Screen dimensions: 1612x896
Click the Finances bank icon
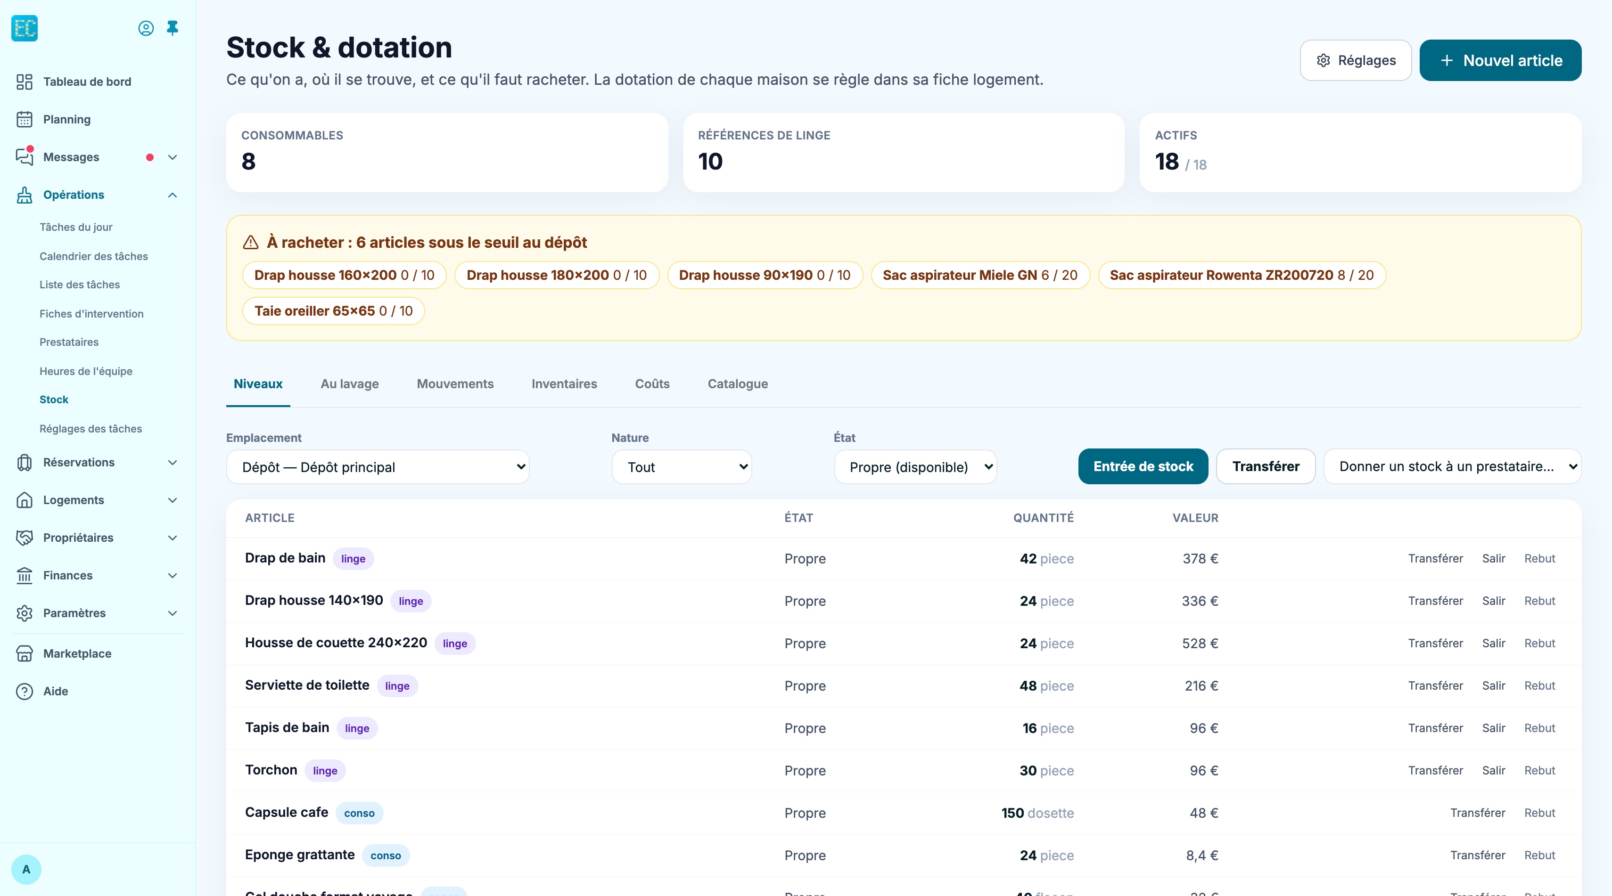[25, 575]
